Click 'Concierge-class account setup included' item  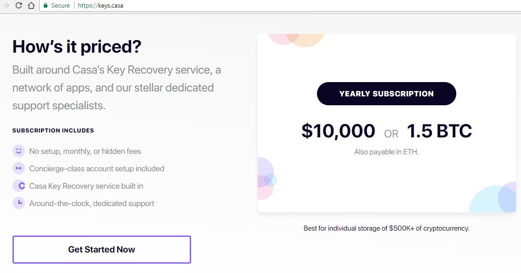(97, 169)
